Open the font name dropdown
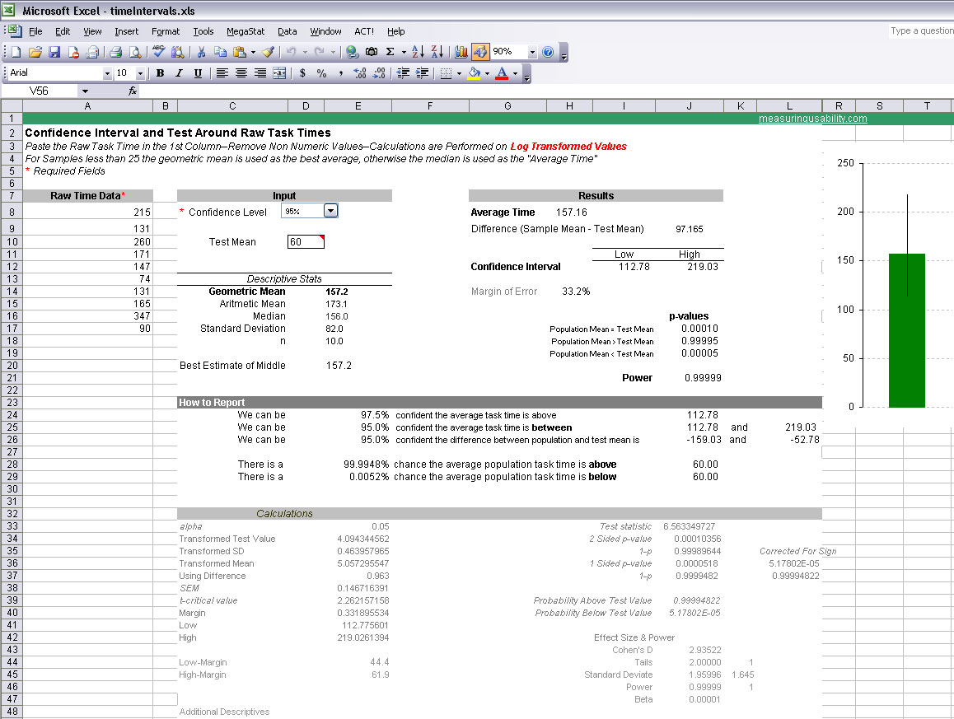 point(107,73)
